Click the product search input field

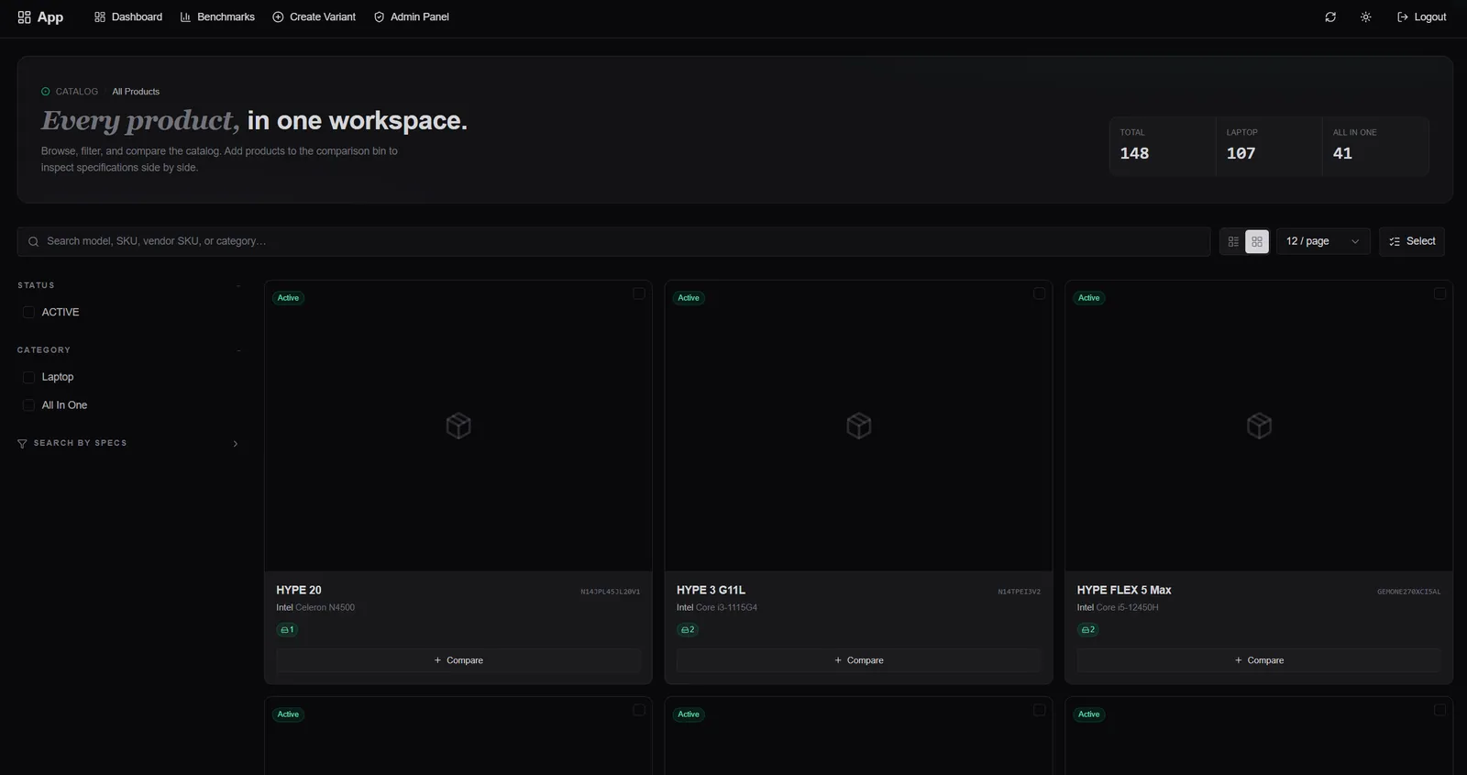pyautogui.click(x=613, y=241)
